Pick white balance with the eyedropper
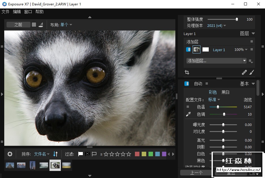265x178 pixels. point(188,114)
